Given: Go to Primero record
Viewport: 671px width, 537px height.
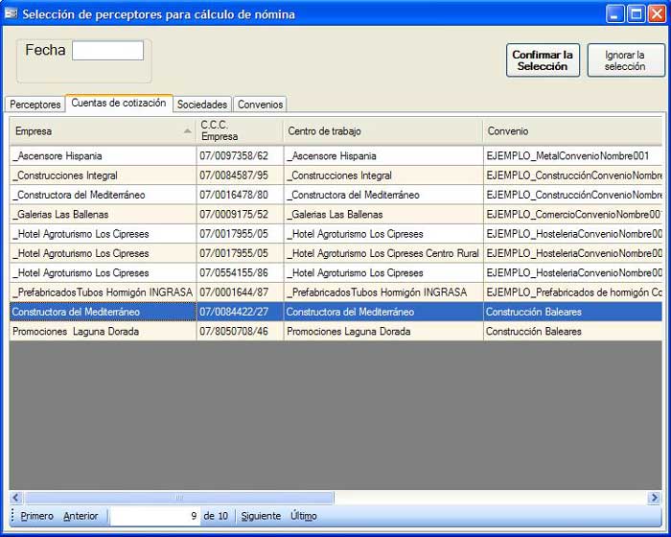Looking at the screenshot, I should [37, 516].
